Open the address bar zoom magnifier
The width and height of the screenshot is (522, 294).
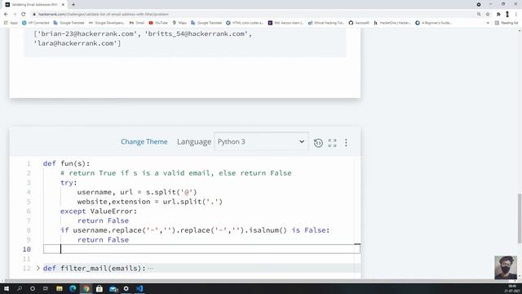point(479,15)
